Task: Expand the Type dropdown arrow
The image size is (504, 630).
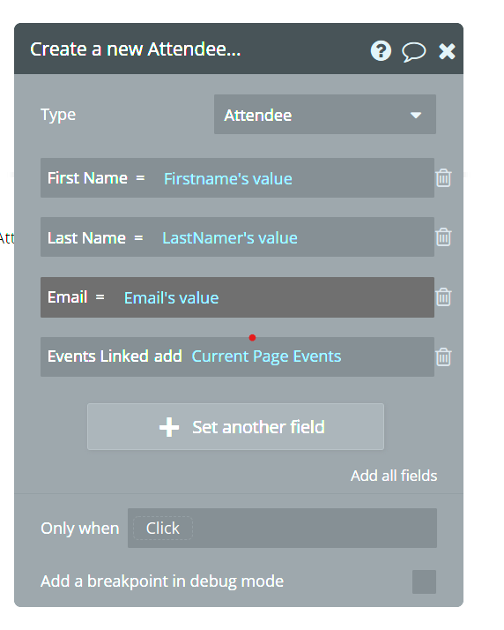Action: coord(416,116)
